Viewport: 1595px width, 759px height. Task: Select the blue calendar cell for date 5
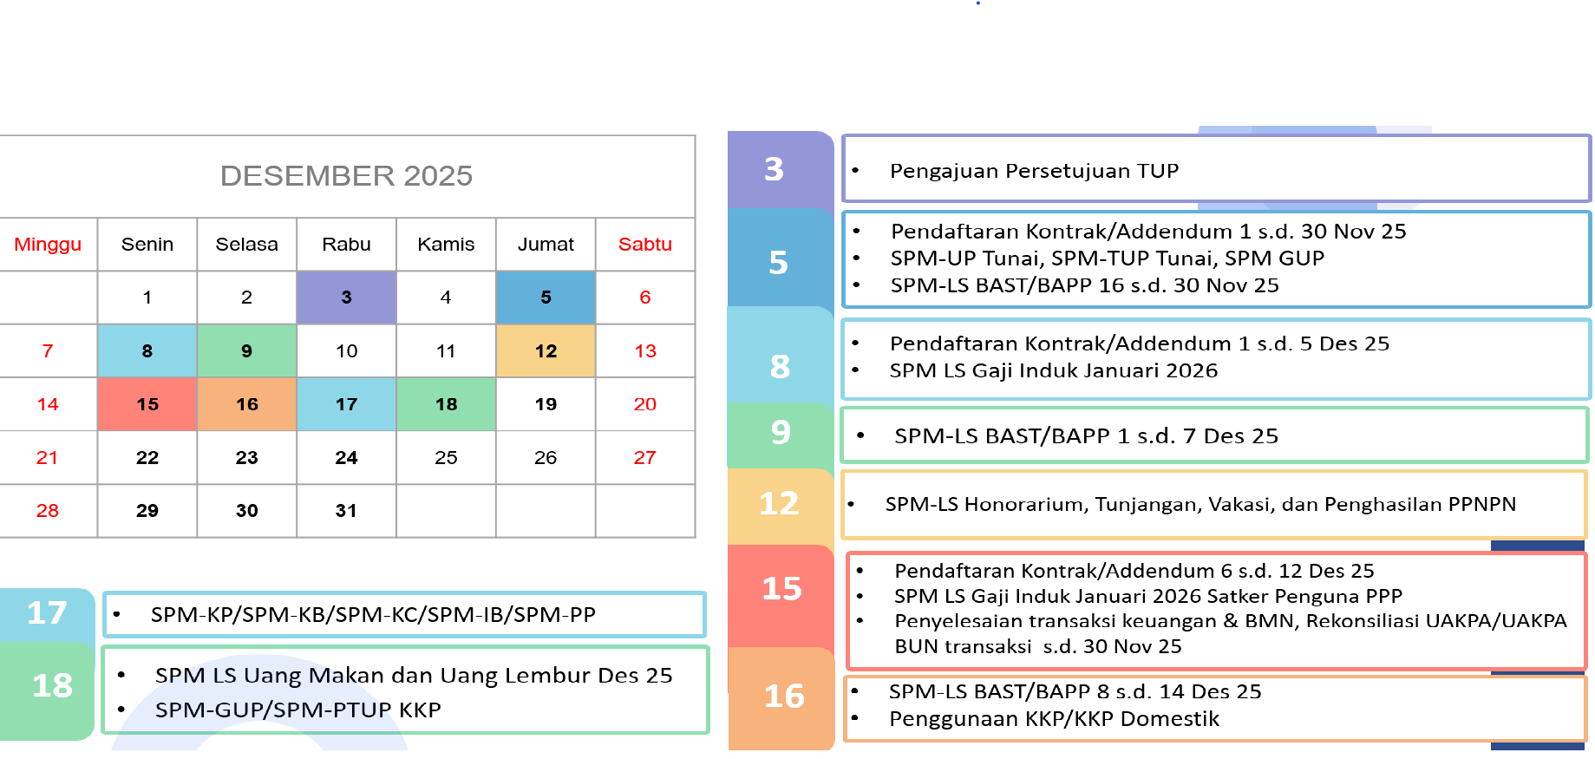[x=546, y=298]
